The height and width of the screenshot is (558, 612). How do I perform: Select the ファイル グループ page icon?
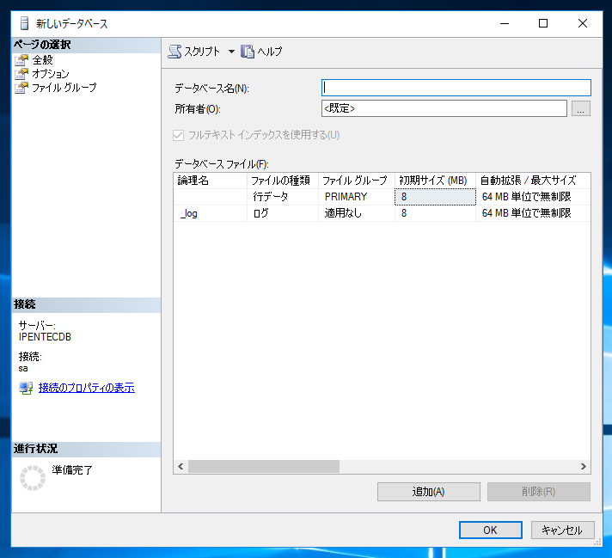pos(21,88)
